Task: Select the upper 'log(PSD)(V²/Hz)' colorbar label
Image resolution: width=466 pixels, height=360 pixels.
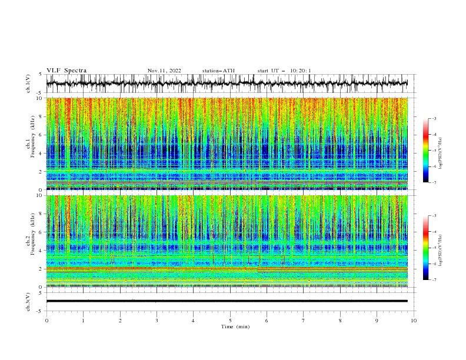Action: (440, 154)
